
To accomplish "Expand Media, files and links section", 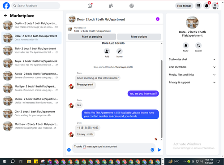I will pyautogui.click(x=192, y=75).
